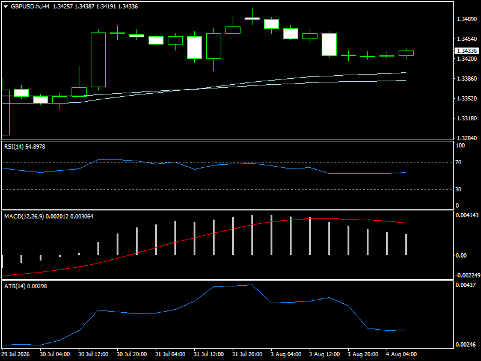The width and height of the screenshot is (481, 361).
Task: Open the chart menu triangle beside GBPUSD.fx,H4
Action: coord(6,7)
